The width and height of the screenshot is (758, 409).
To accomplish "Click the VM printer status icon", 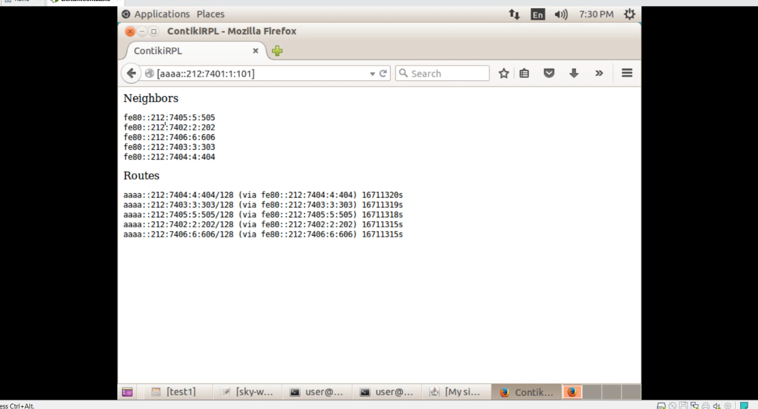I will coord(705,406).
